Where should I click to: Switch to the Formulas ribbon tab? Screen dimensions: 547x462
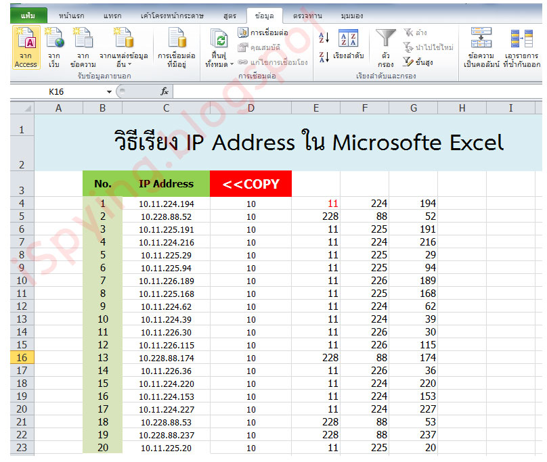click(x=230, y=15)
